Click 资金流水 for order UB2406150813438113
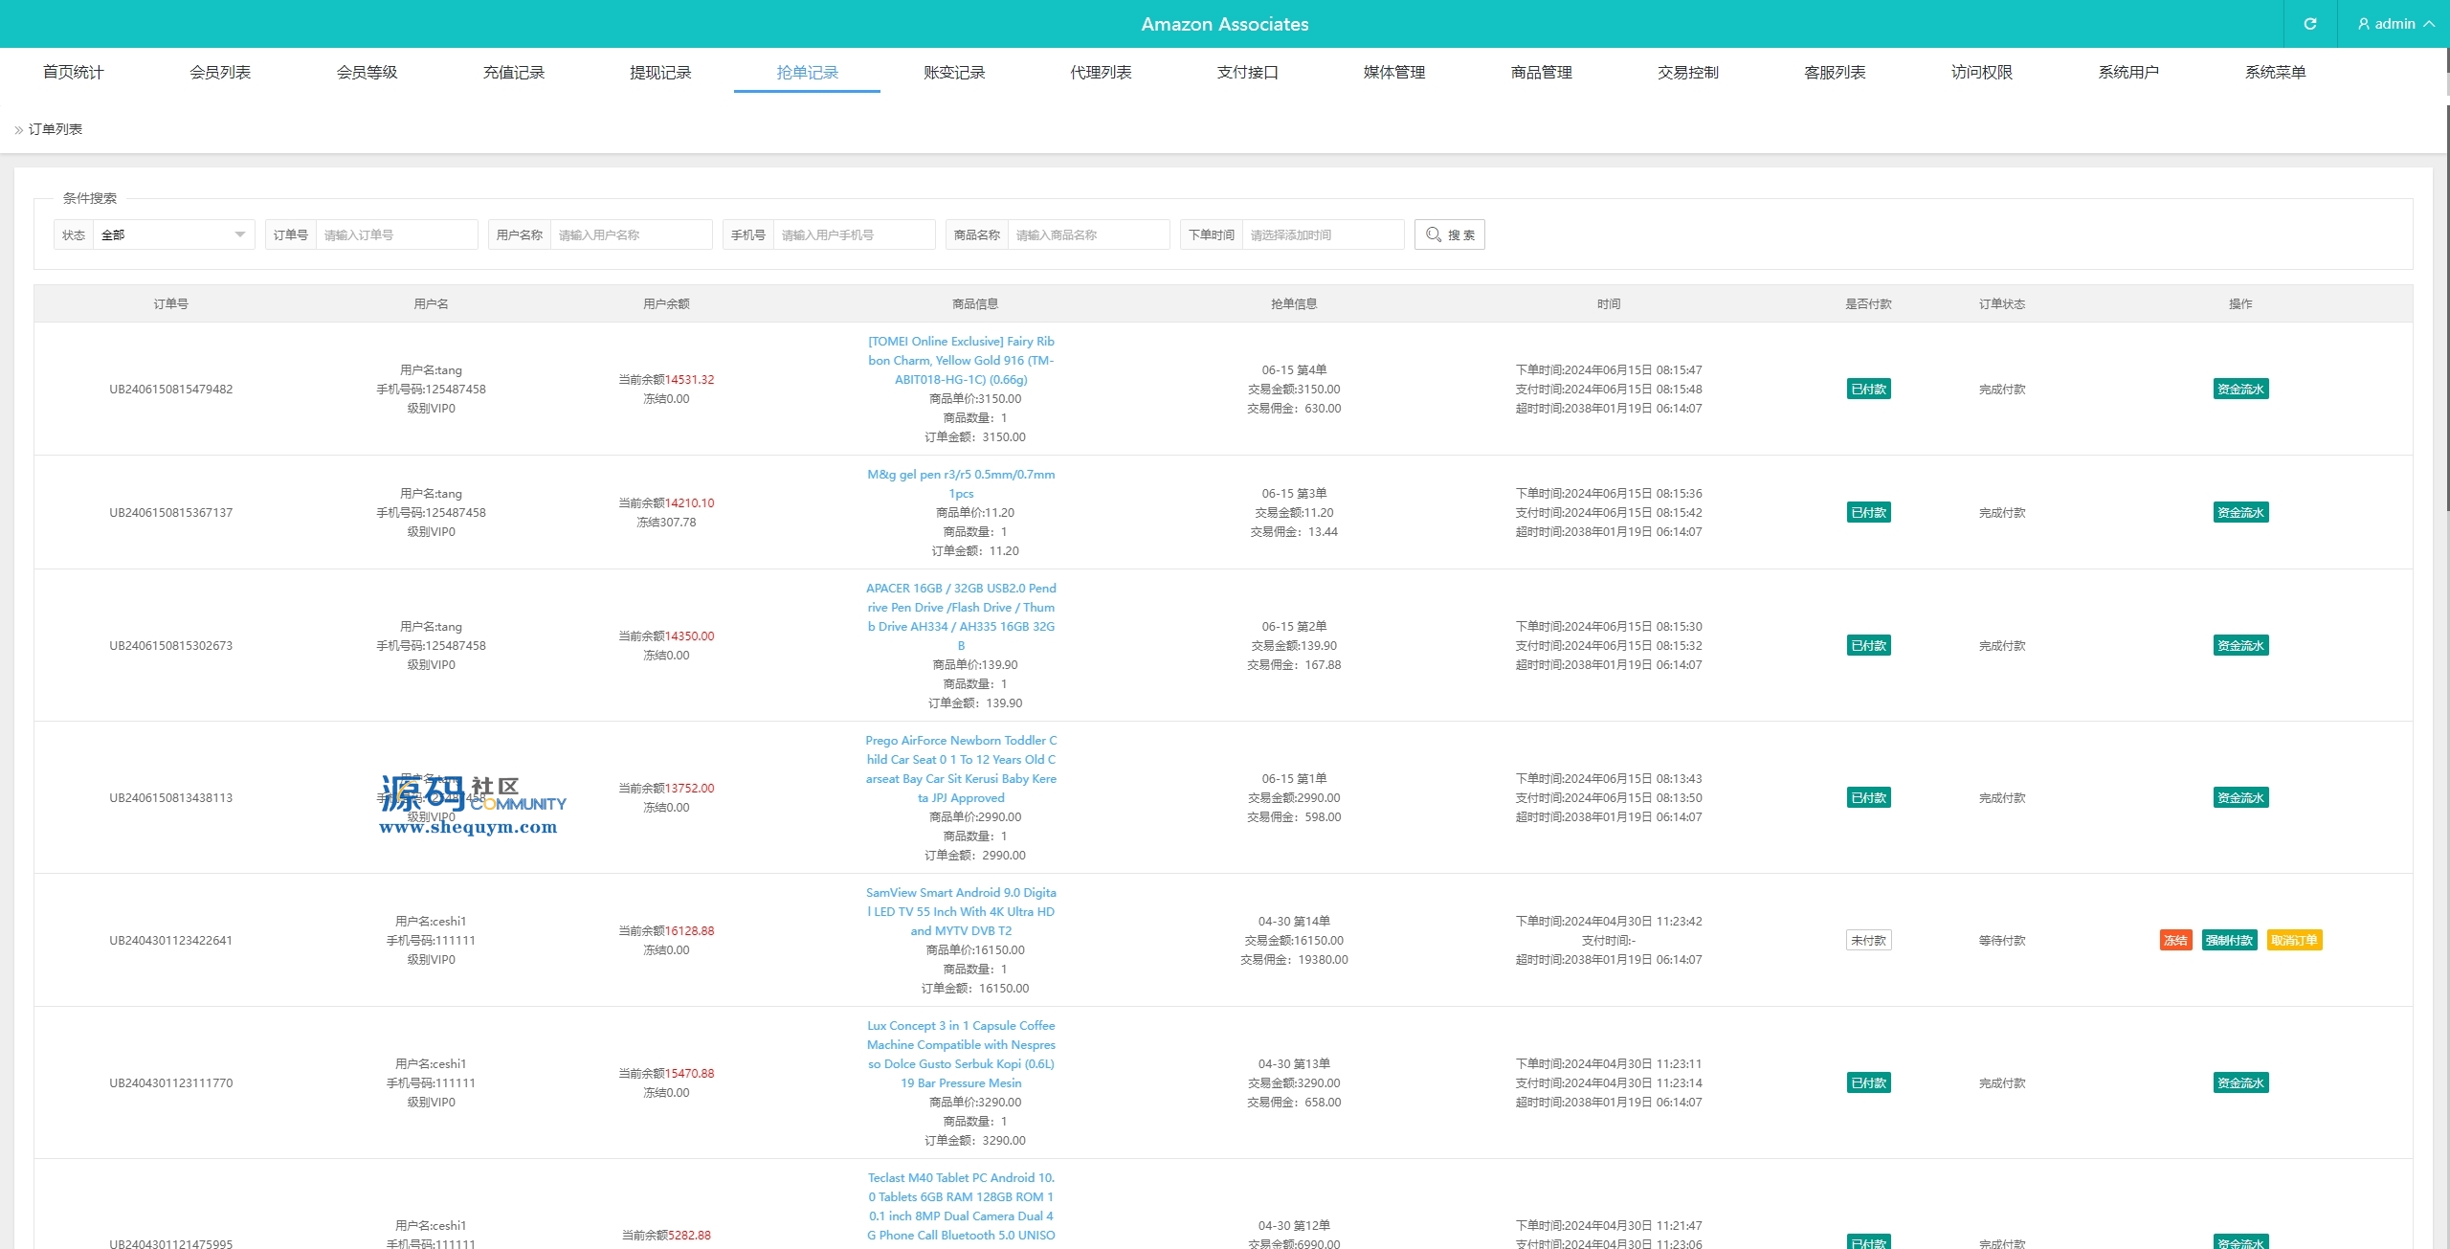2450x1249 pixels. [x=2240, y=797]
